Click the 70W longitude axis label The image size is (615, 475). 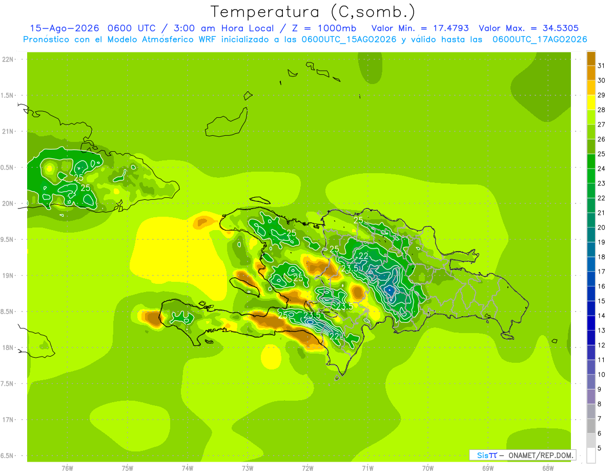(428, 468)
